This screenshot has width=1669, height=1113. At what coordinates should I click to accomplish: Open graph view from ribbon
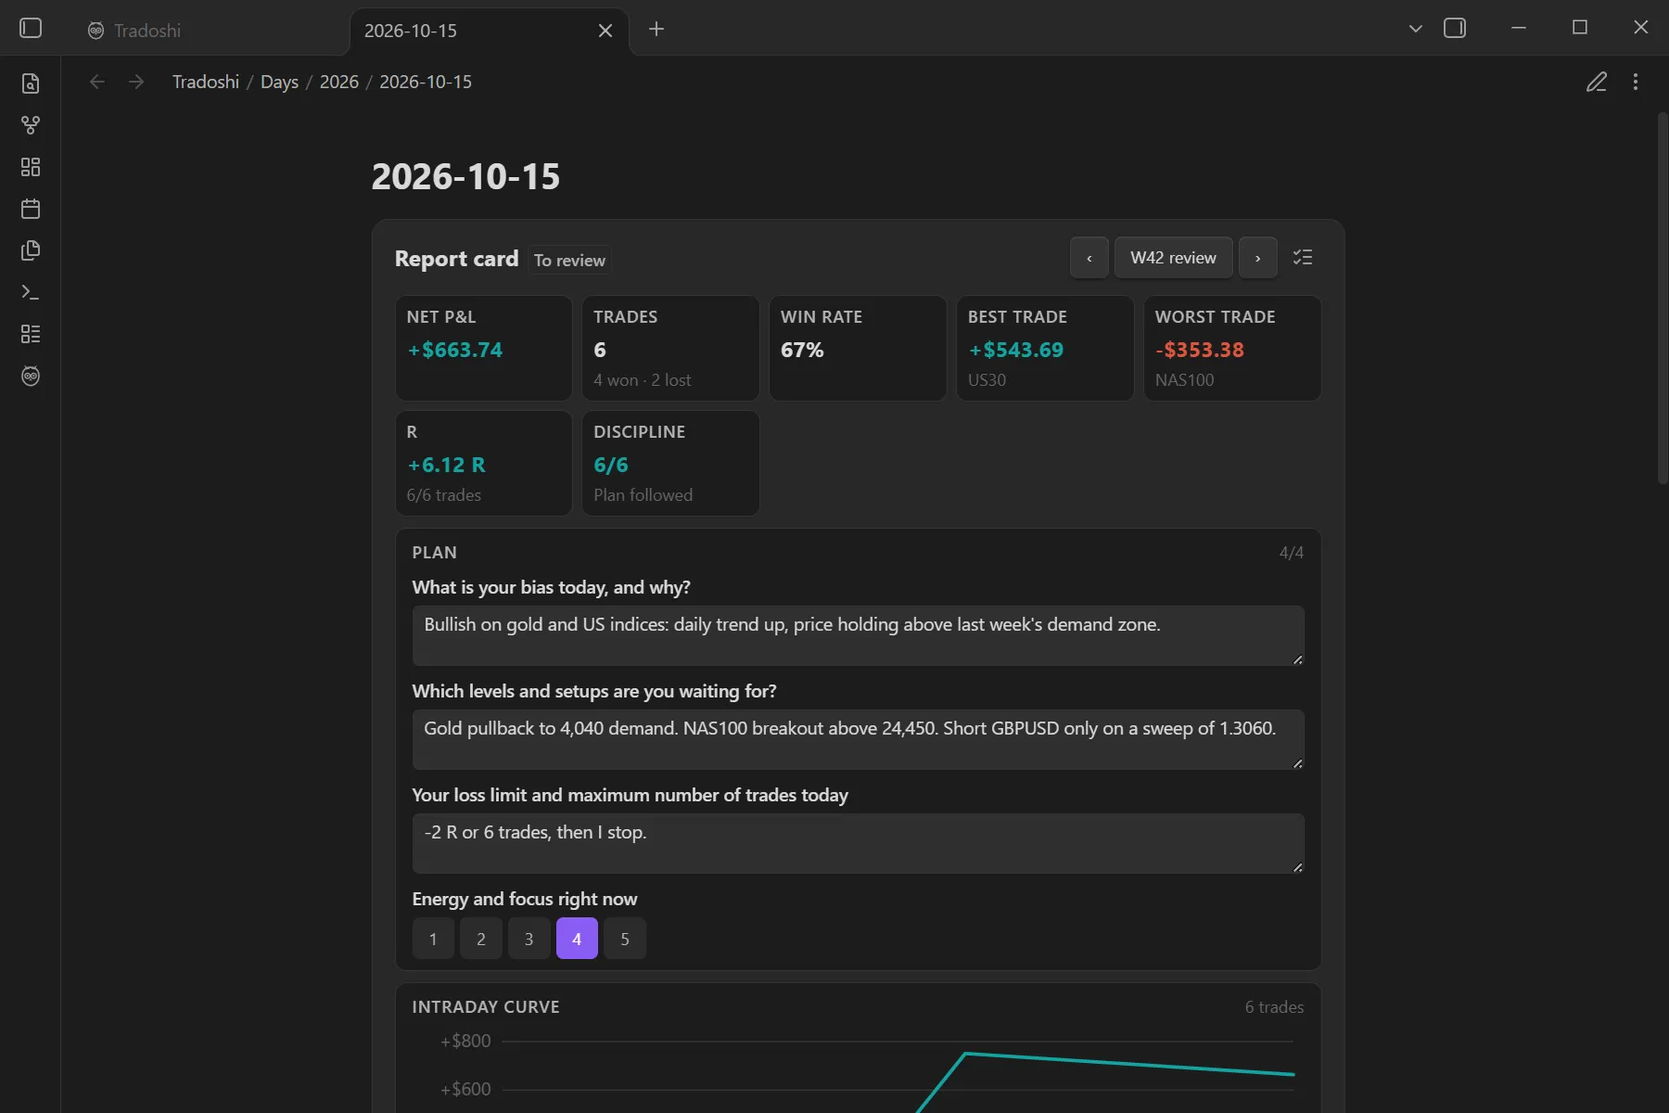click(31, 125)
